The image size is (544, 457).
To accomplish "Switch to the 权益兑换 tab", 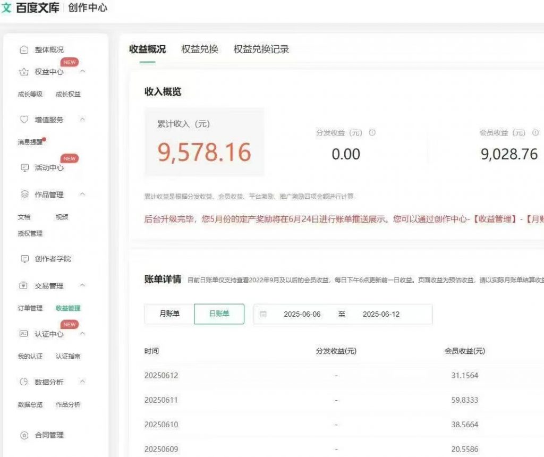I will point(200,49).
